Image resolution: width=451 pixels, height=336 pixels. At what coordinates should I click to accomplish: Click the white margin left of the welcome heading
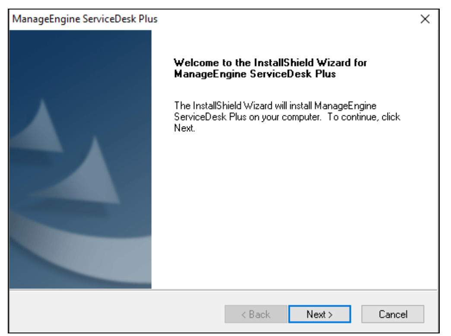[x=162, y=68]
